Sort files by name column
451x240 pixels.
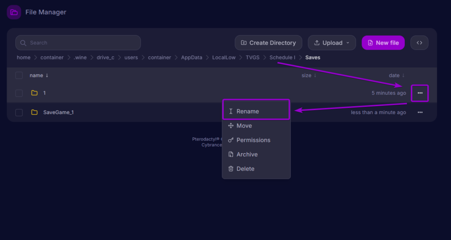click(x=39, y=75)
